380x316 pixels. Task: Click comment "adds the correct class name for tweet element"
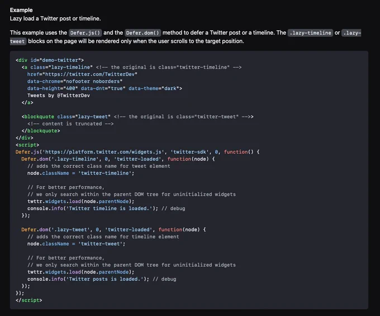99,166
